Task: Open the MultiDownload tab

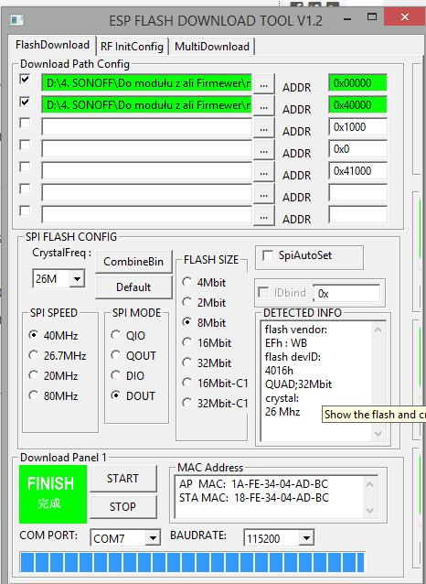Action: [212, 47]
